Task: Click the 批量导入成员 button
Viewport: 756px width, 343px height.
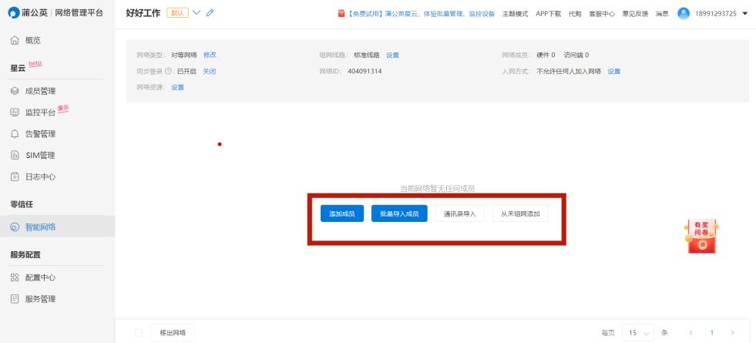Action: (x=399, y=214)
